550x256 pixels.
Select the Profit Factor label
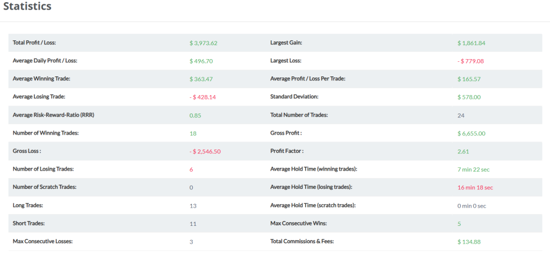[x=287, y=151]
